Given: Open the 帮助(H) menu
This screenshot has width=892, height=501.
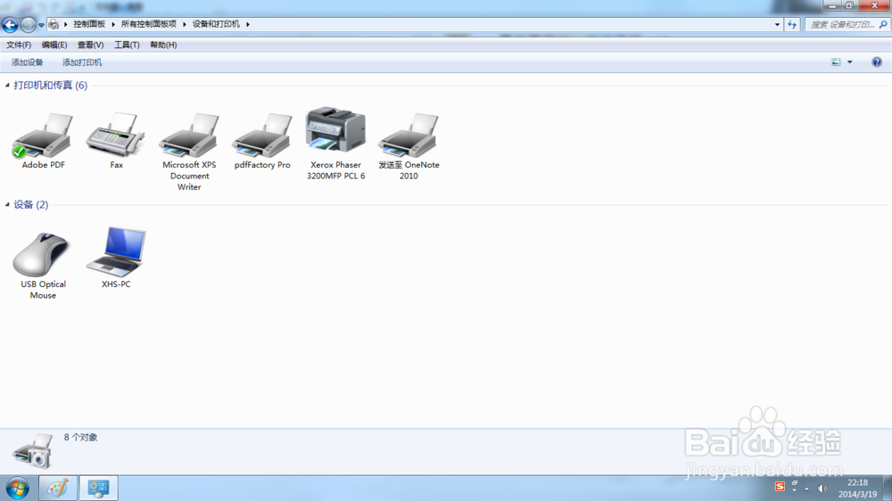Looking at the screenshot, I should click(163, 45).
